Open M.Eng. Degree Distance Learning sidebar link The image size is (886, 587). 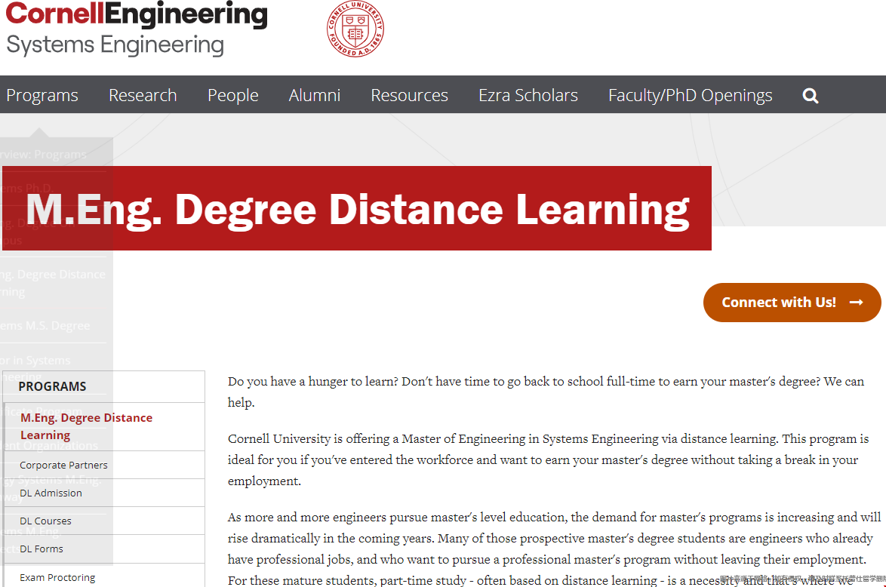pos(87,426)
